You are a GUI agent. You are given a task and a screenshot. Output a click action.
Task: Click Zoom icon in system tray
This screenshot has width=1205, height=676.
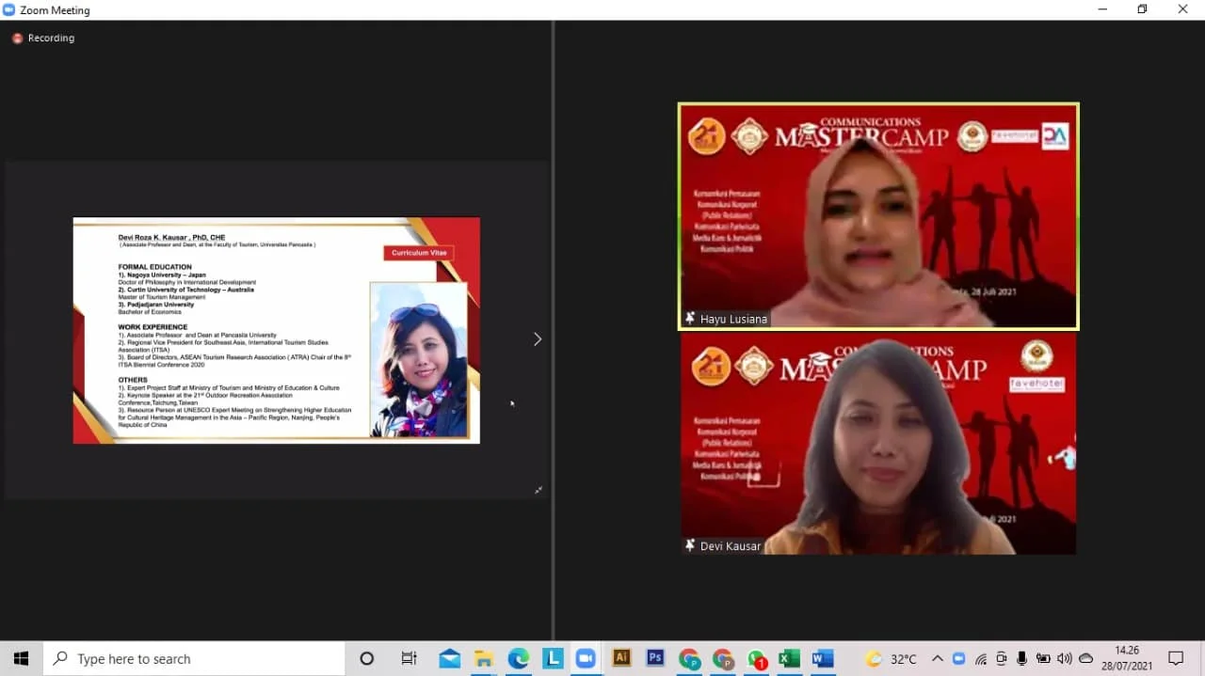[958, 659]
